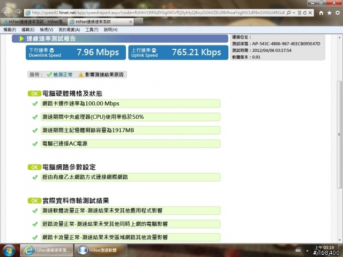This screenshot has height=257, width=343.
Task: Open browser Tools gear icon
Action: coord(338,13)
